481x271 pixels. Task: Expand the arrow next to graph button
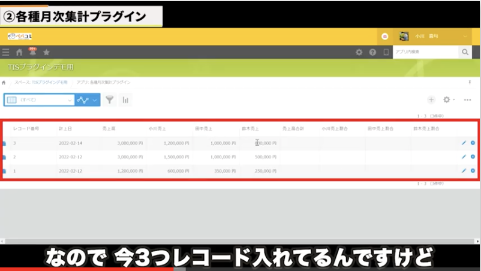95,100
